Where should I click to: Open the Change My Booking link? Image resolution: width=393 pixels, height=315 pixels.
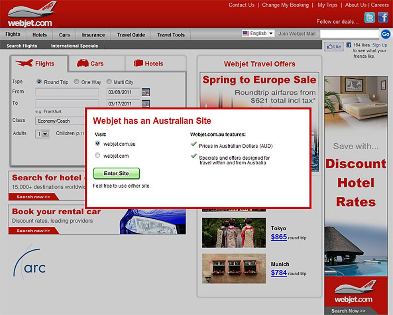point(285,5)
